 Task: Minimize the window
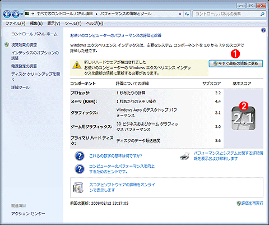[241, 6]
